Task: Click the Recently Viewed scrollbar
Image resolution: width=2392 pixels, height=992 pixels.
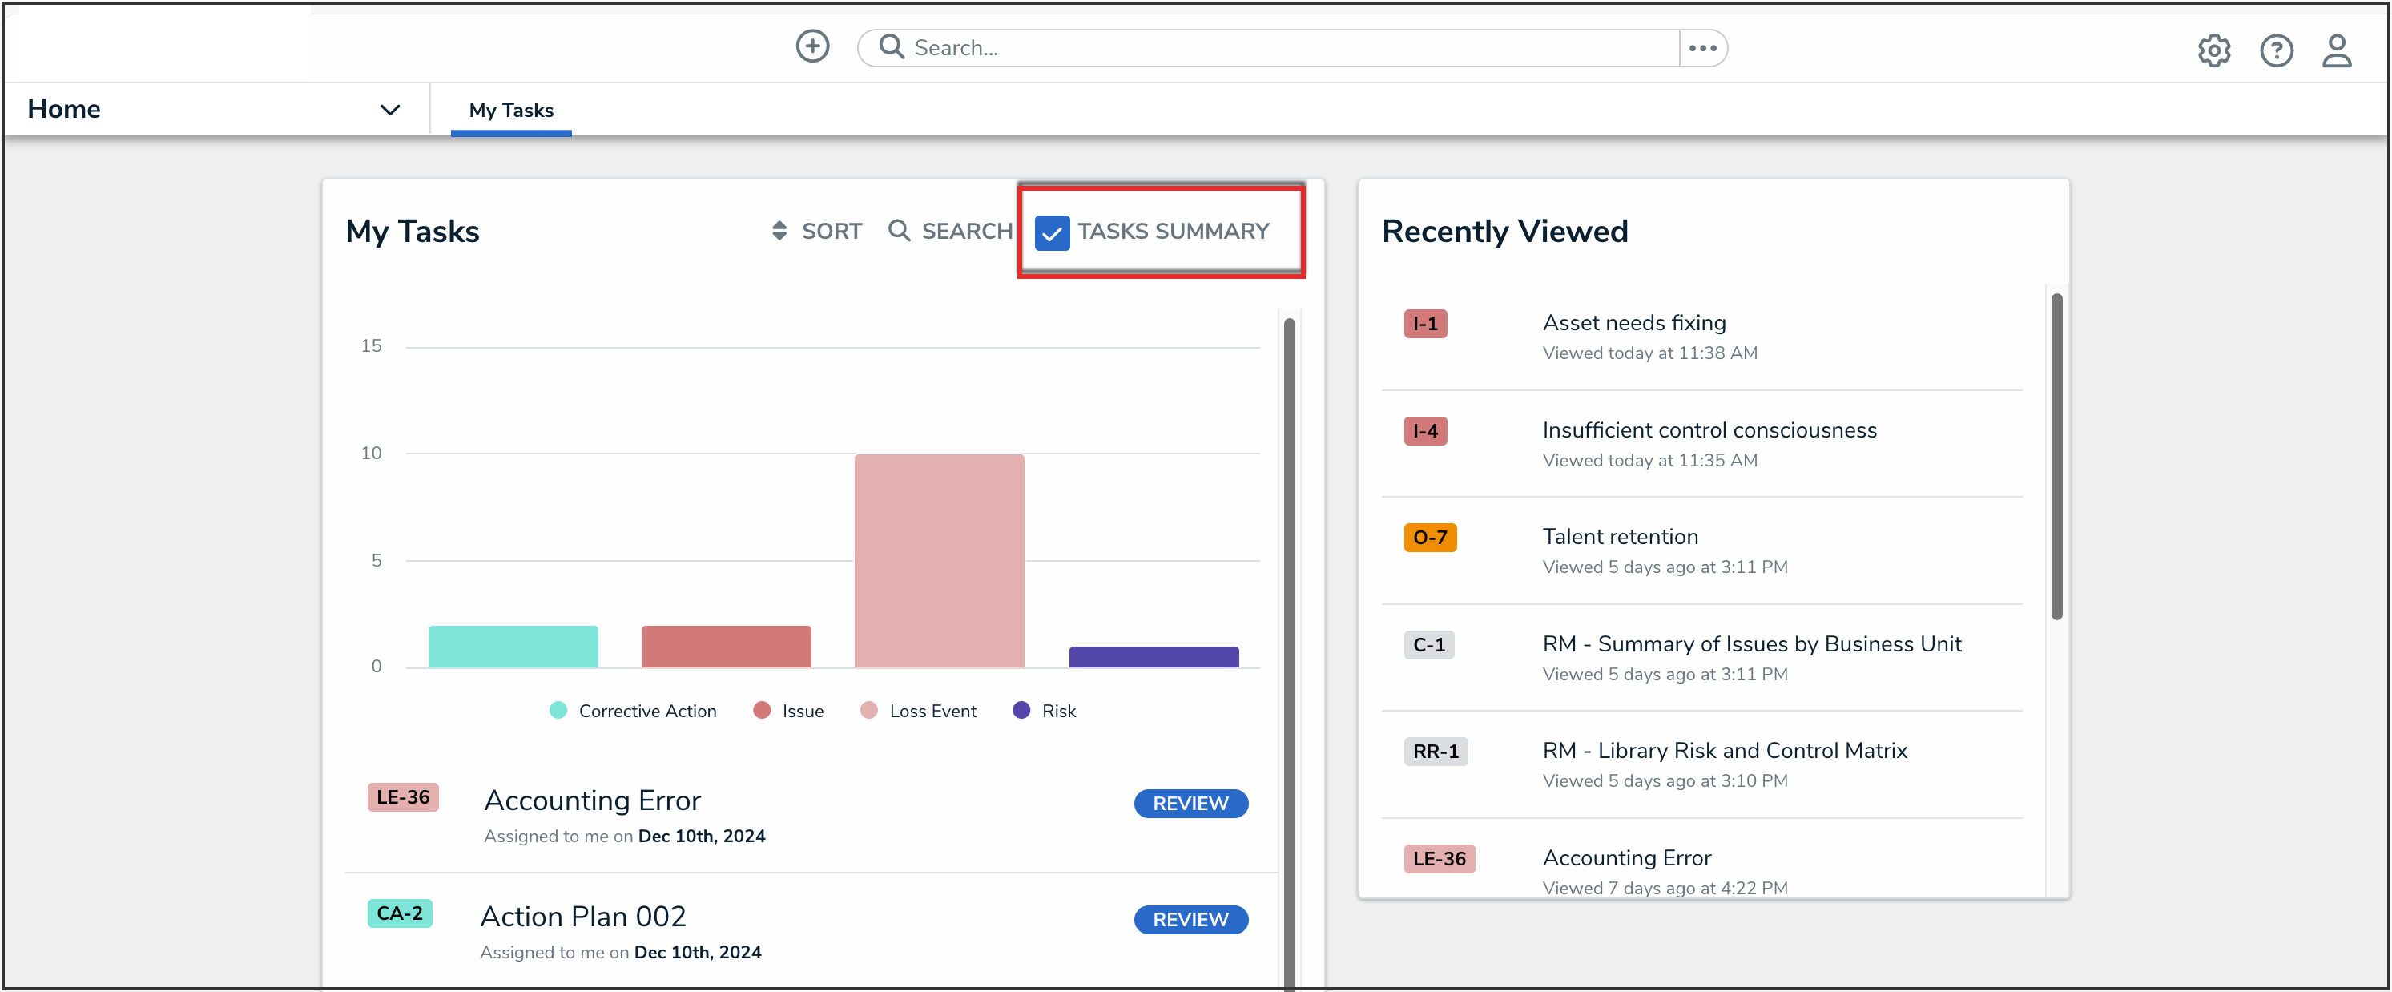Action: click(2056, 455)
